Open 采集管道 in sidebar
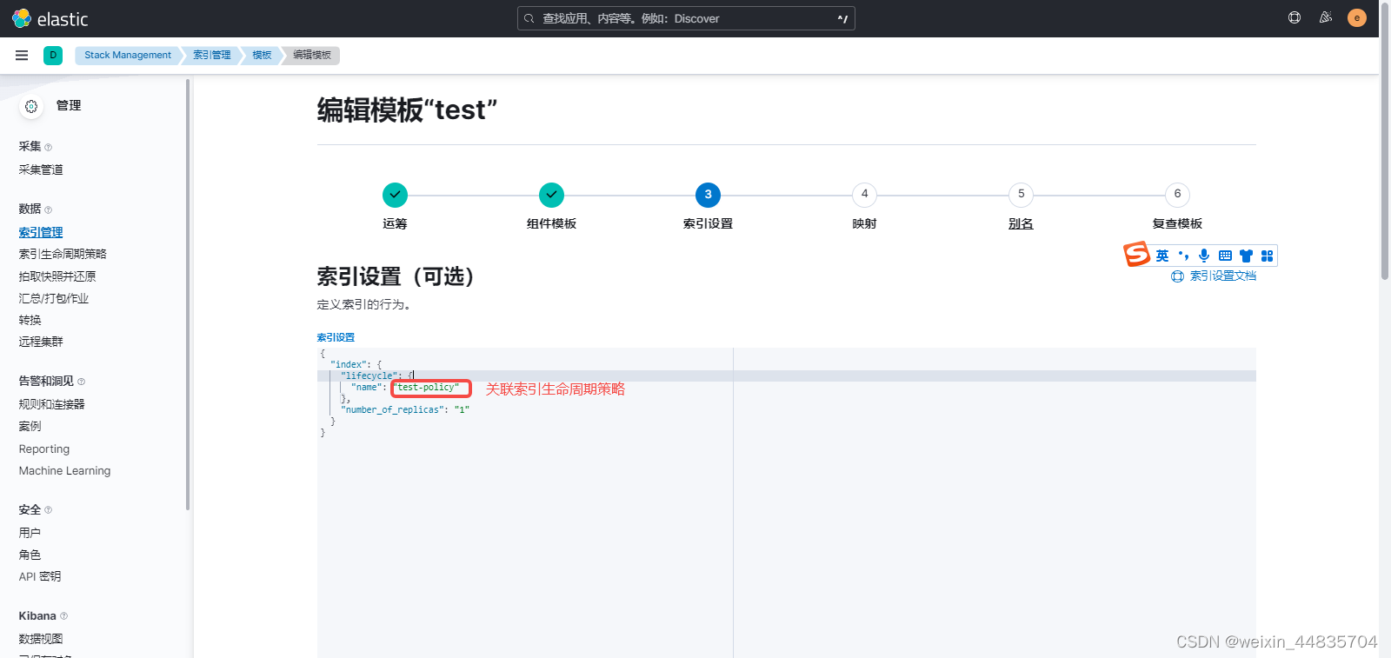The height and width of the screenshot is (658, 1391). [41, 169]
